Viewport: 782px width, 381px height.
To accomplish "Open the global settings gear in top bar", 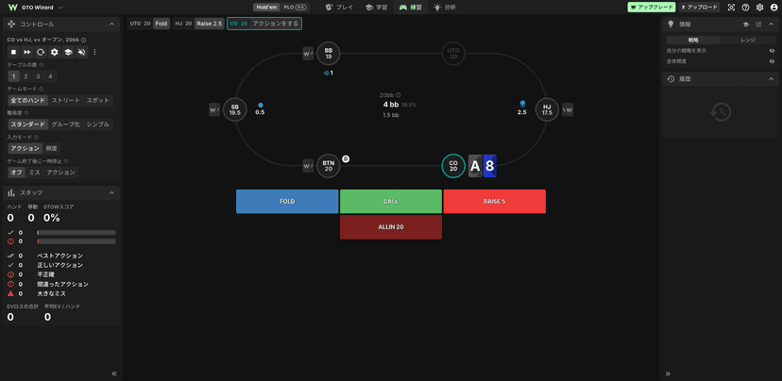I will [759, 8].
